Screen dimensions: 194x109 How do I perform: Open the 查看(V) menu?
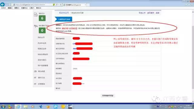(17, 8)
